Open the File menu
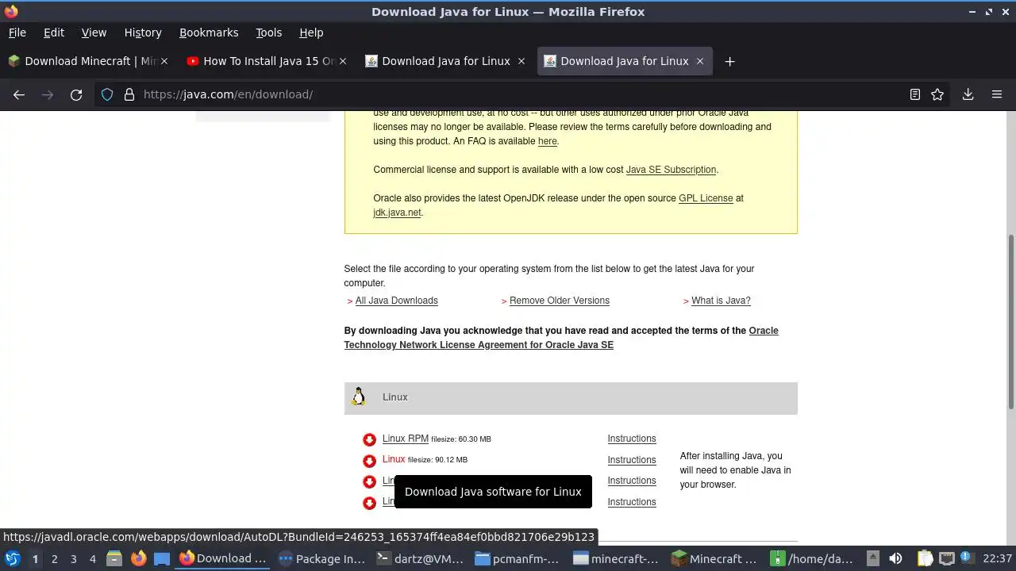The height and width of the screenshot is (571, 1016). 17,33
